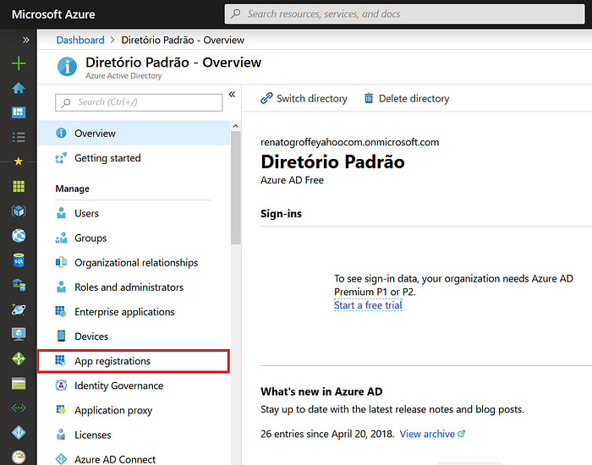The height and width of the screenshot is (465, 592).
Task: Focus the global search resources field
Action: click(x=405, y=14)
